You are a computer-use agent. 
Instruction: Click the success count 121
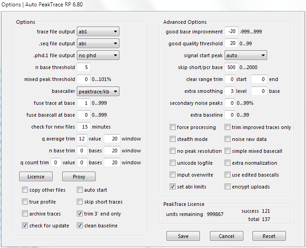[x=266, y=211]
